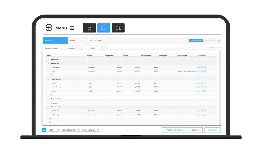Click the Beschreibung column header

(x=182, y=55)
